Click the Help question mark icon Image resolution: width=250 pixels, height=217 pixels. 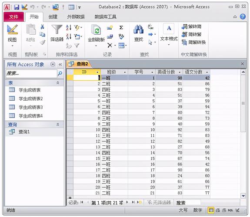(243, 16)
